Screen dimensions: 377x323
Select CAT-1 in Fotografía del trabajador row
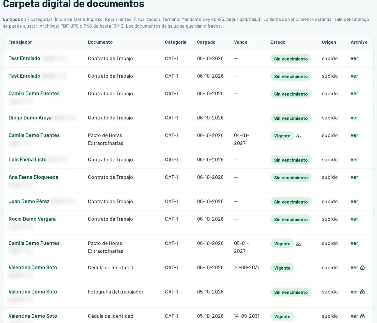172,292
